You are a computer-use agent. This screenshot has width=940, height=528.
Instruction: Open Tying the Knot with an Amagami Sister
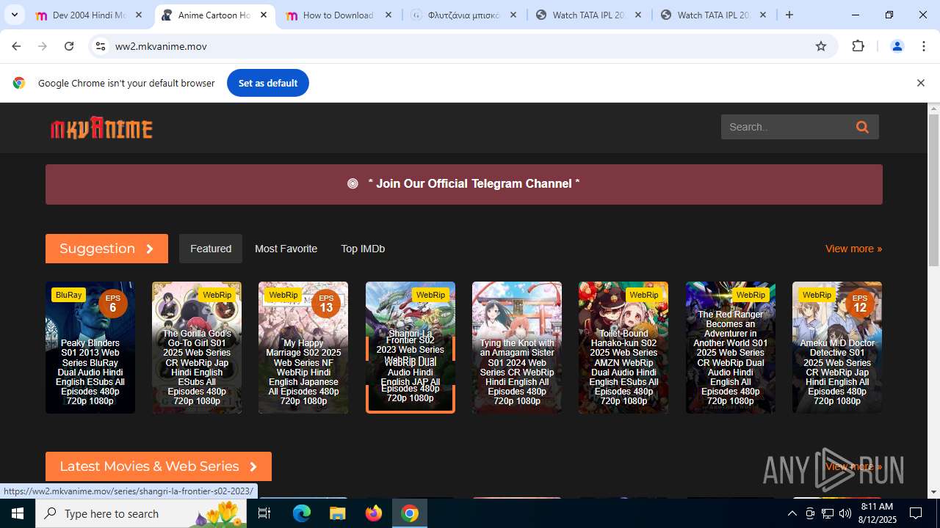coord(517,348)
